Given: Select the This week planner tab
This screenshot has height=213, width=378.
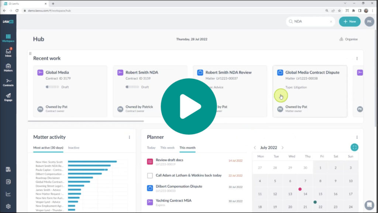Looking at the screenshot, I should pos(167,148).
